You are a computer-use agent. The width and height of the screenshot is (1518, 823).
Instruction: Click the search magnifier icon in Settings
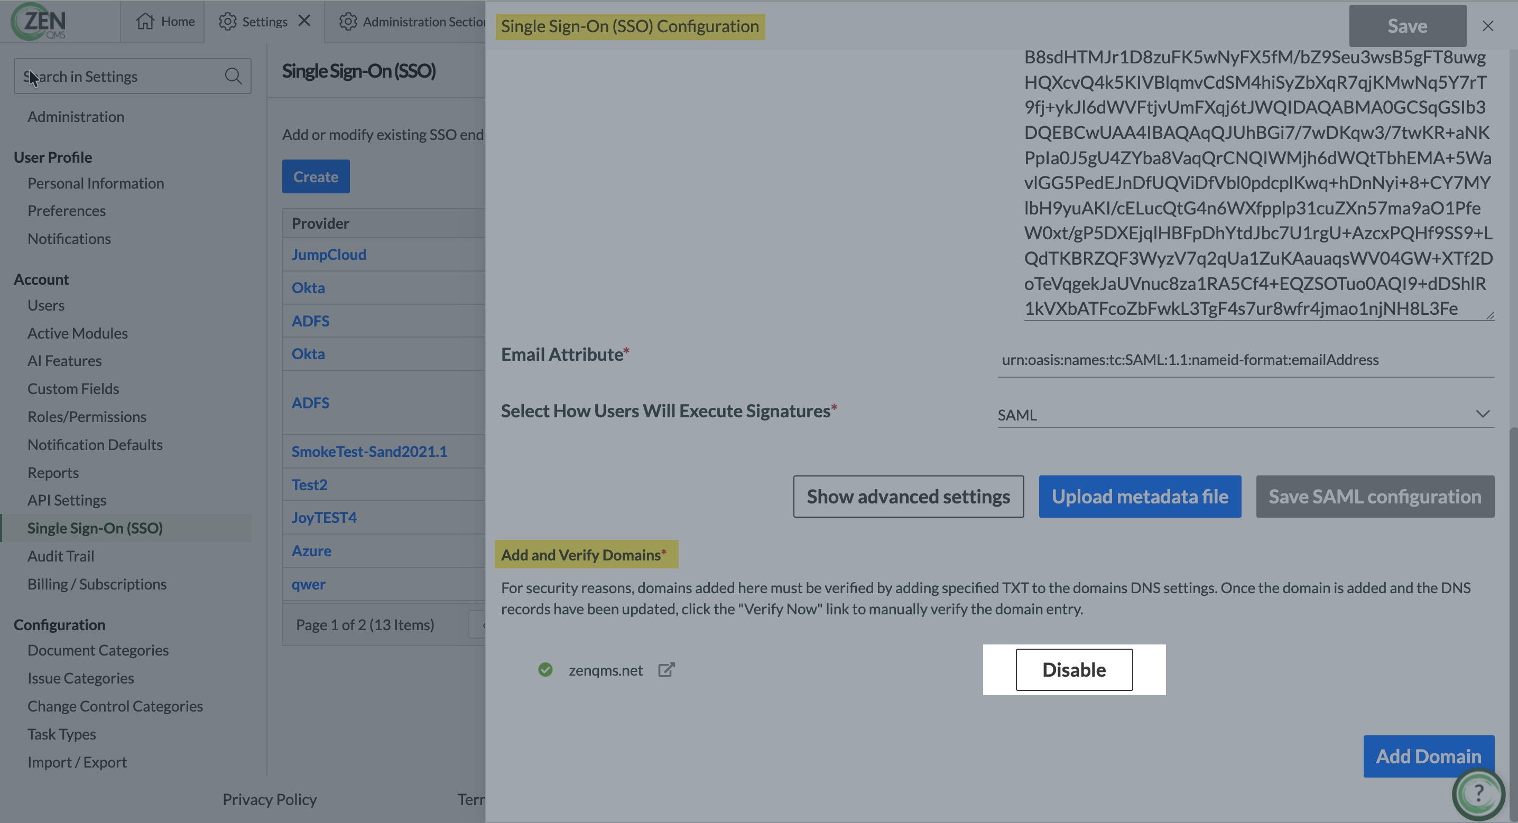pyautogui.click(x=234, y=76)
